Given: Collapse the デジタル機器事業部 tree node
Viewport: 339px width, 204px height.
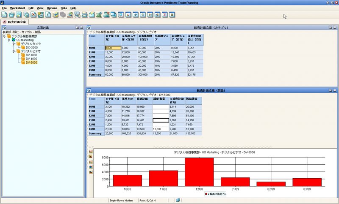Looking at the screenshot, I should tap(4, 36).
